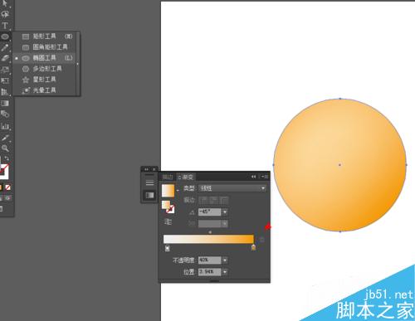Set paint to None via red-slash icon
The height and width of the screenshot is (321, 415).
pyautogui.click(x=7, y=187)
